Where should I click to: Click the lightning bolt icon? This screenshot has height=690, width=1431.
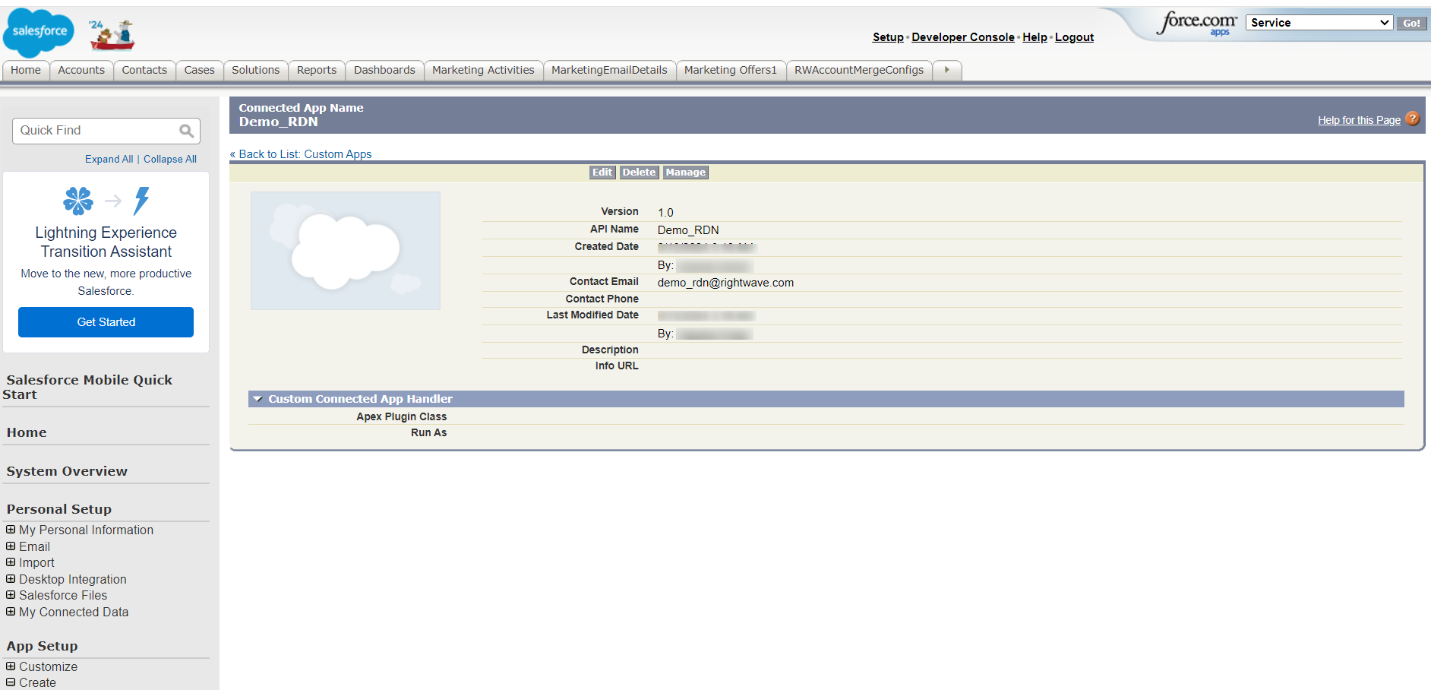[141, 201]
